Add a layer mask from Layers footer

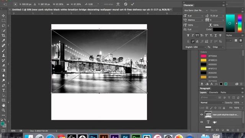click(x=217, y=130)
